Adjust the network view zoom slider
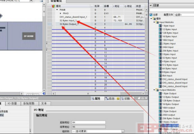Screen dimensions: 194x134 (33, 94)
